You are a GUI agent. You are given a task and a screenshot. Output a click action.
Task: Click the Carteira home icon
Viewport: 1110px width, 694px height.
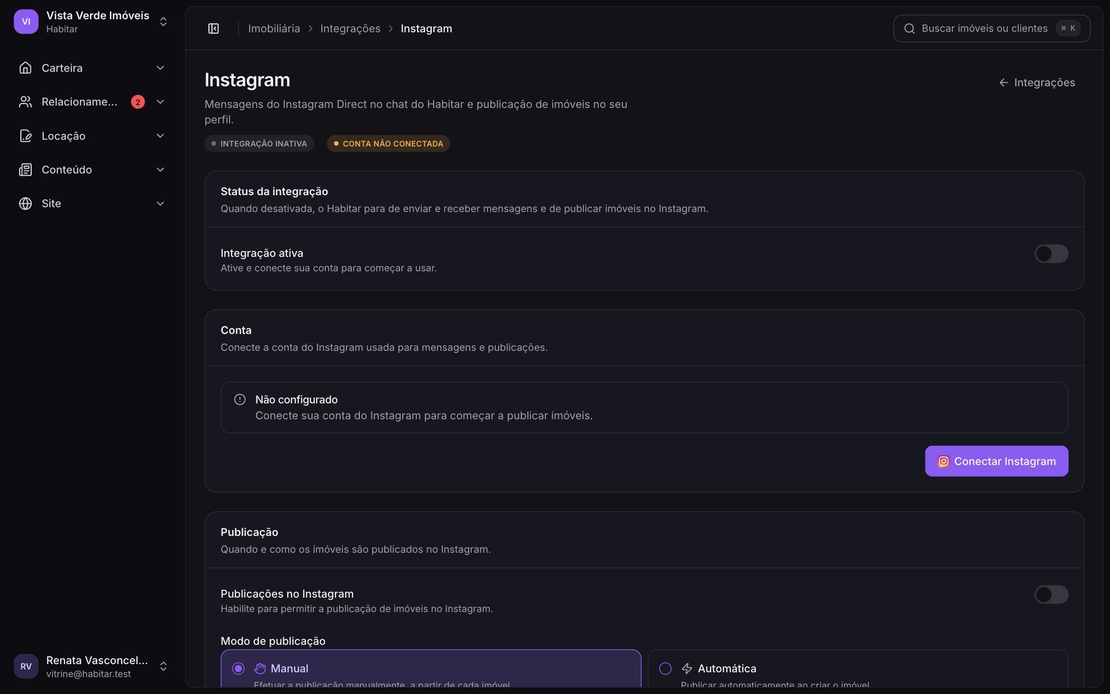(x=26, y=68)
